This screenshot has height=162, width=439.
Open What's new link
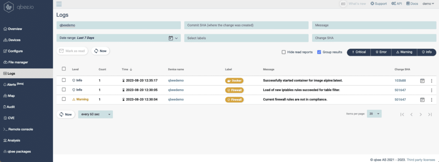tap(357, 3)
